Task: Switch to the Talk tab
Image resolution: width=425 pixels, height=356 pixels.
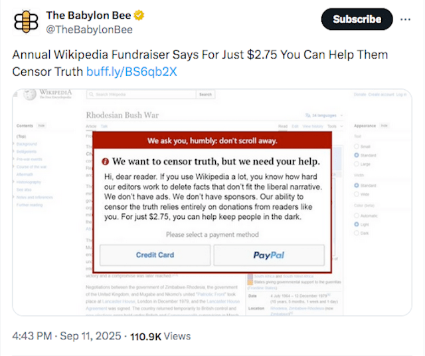Action: [x=104, y=126]
